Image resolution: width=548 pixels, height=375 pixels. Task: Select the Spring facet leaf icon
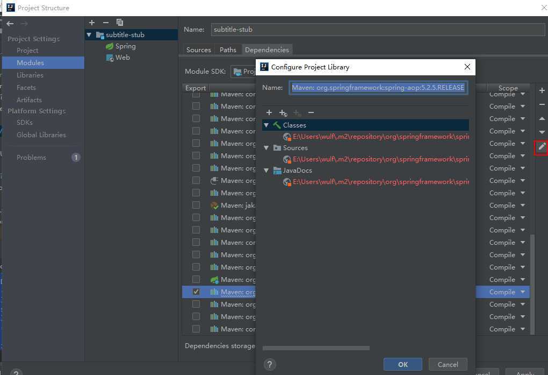pyautogui.click(x=110, y=46)
